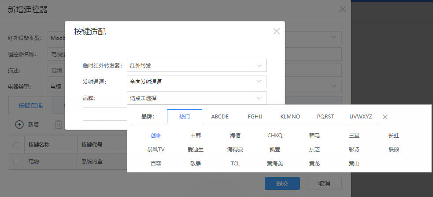The height and width of the screenshot is (197, 433).
Task: Click the 遥控器名称 input field
Action: tap(195, 54)
